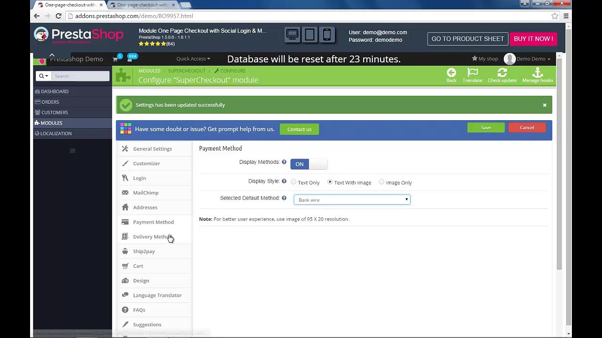Viewport: 602px width, 338px height.
Task: Click the green success checkmark icon
Action: [126, 105]
